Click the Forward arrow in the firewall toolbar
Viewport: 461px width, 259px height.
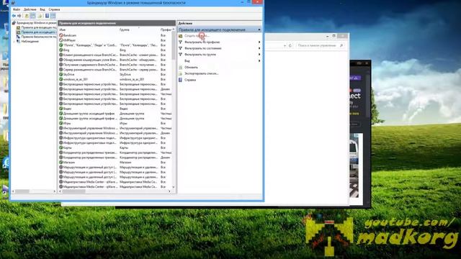tap(19, 16)
